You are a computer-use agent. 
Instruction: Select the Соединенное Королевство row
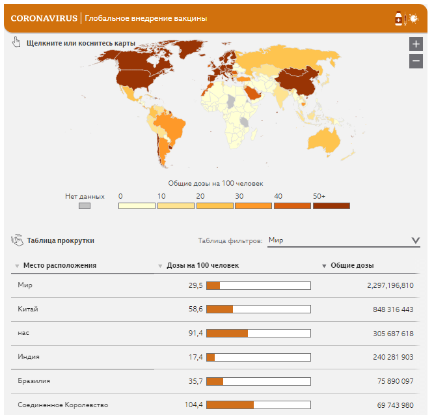215,405
